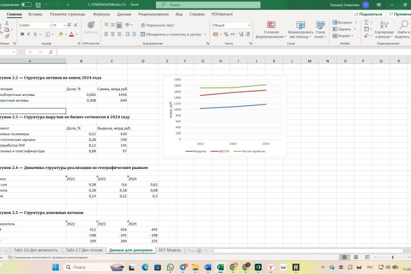This screenshot has height=274, width=411.
Task: Center text horizontally
Action: tap(112, 34)
